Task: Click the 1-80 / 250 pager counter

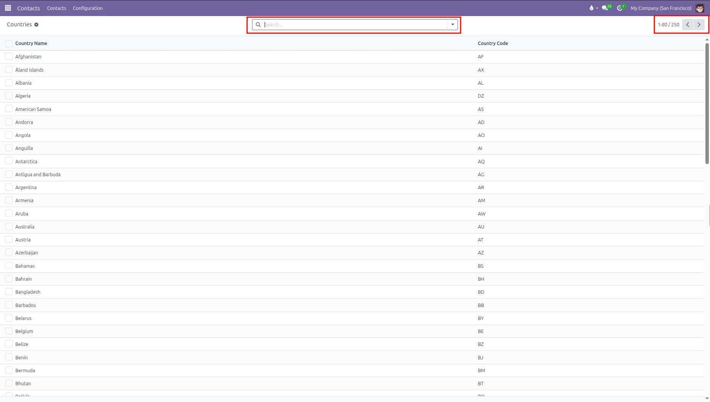Action: [x=668, y=25]
